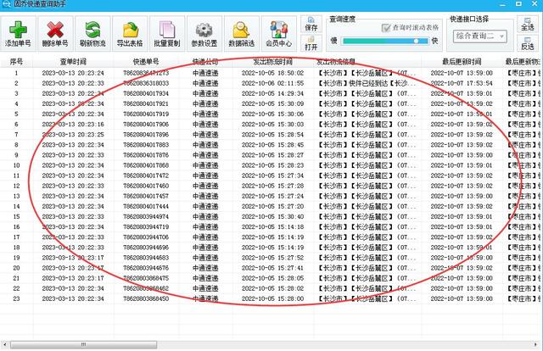Click the 保存 save icon
The height and width of the screenshot is (351, 543).
point(311,24)
